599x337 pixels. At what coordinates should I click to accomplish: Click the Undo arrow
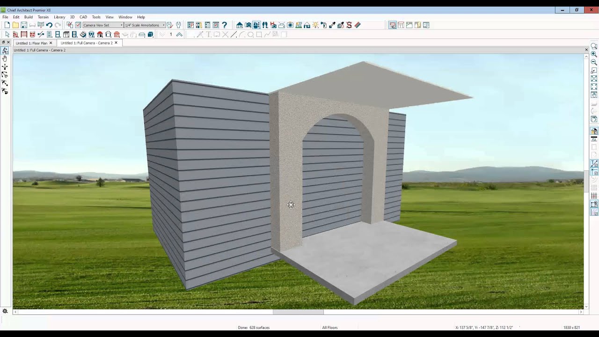[49, 25]
